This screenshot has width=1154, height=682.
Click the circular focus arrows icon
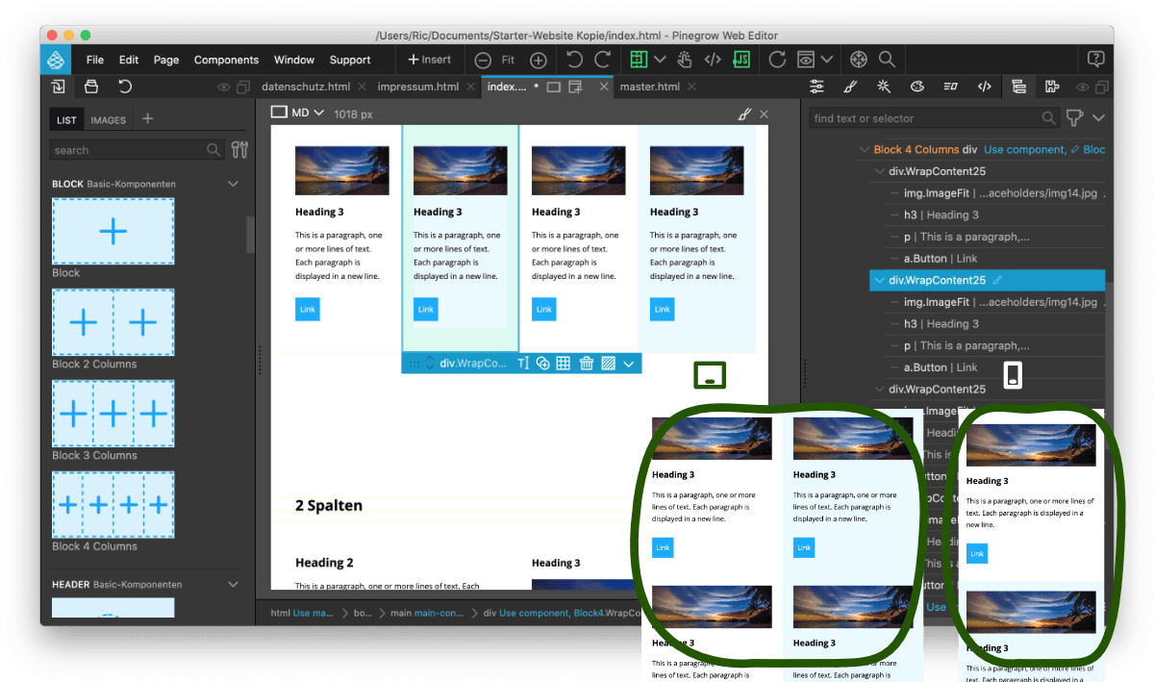(x=859, y=60)
